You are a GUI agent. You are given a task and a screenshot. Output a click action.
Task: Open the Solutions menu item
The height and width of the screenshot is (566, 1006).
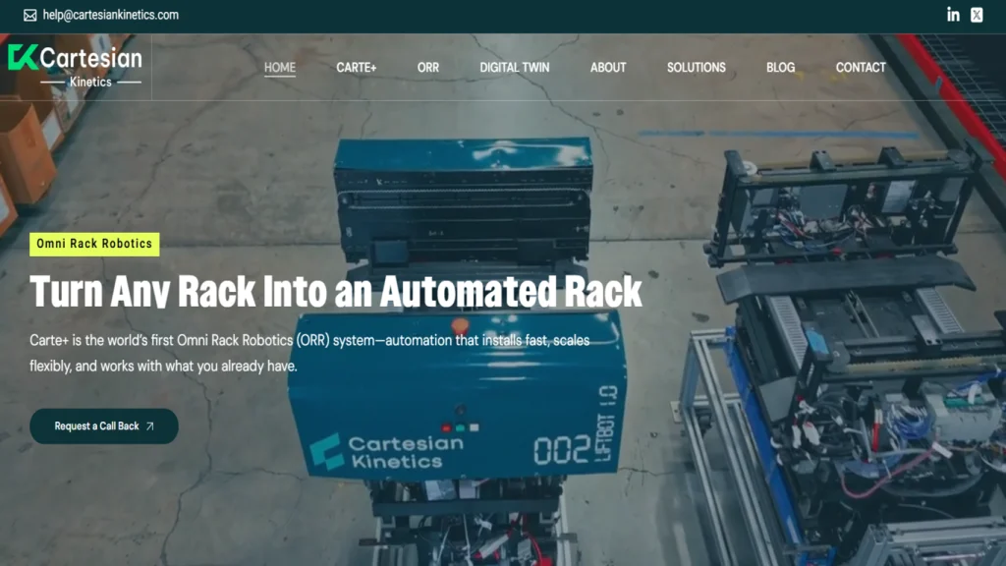[697, 68]
